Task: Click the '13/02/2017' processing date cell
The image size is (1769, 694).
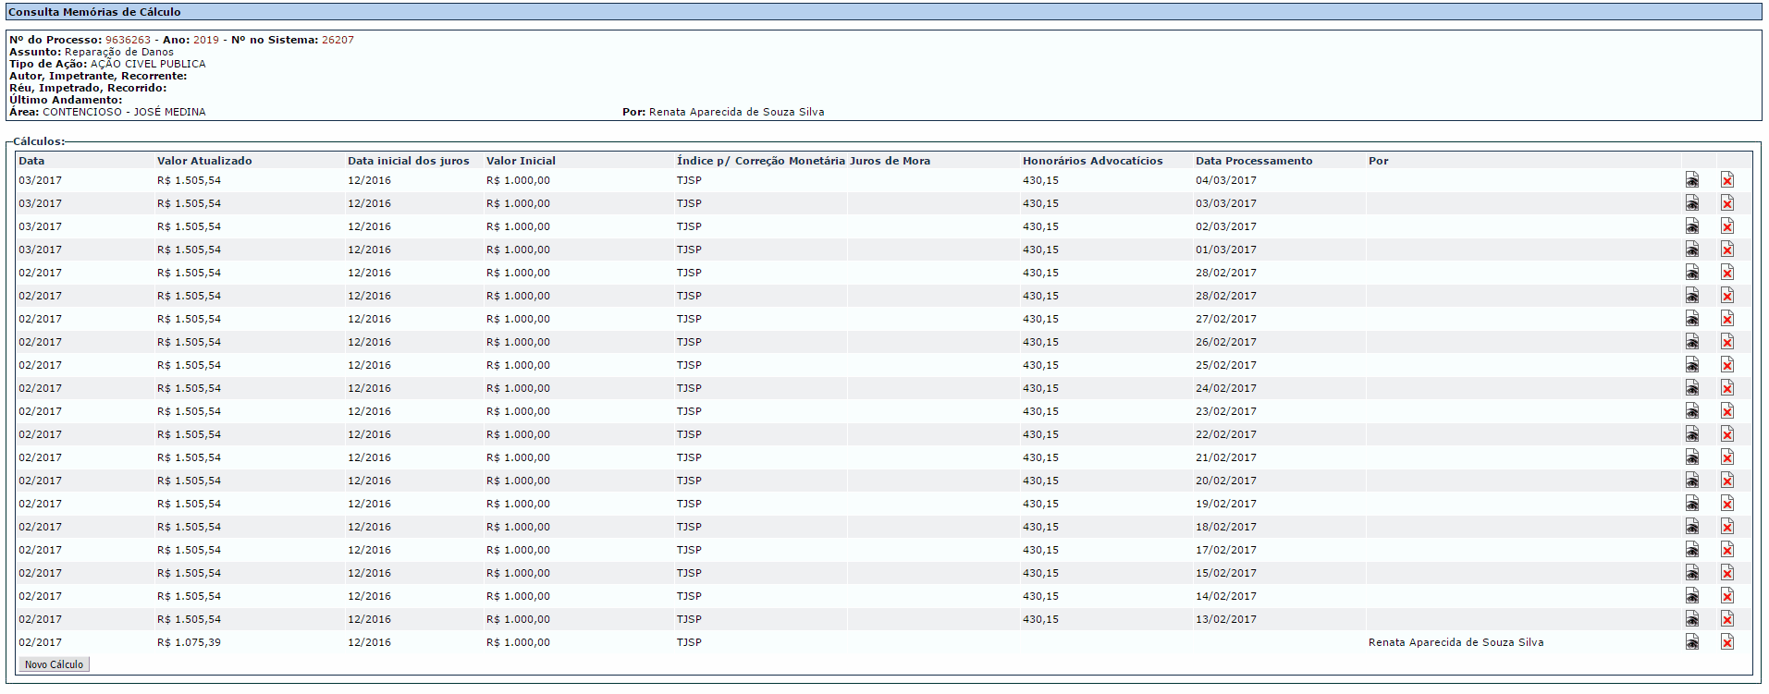Action: pyautogui.click(x=1225, y=619)
